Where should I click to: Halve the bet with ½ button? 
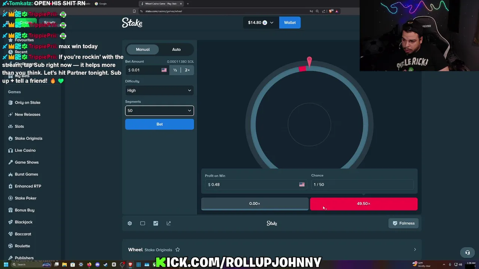point(175,70)
